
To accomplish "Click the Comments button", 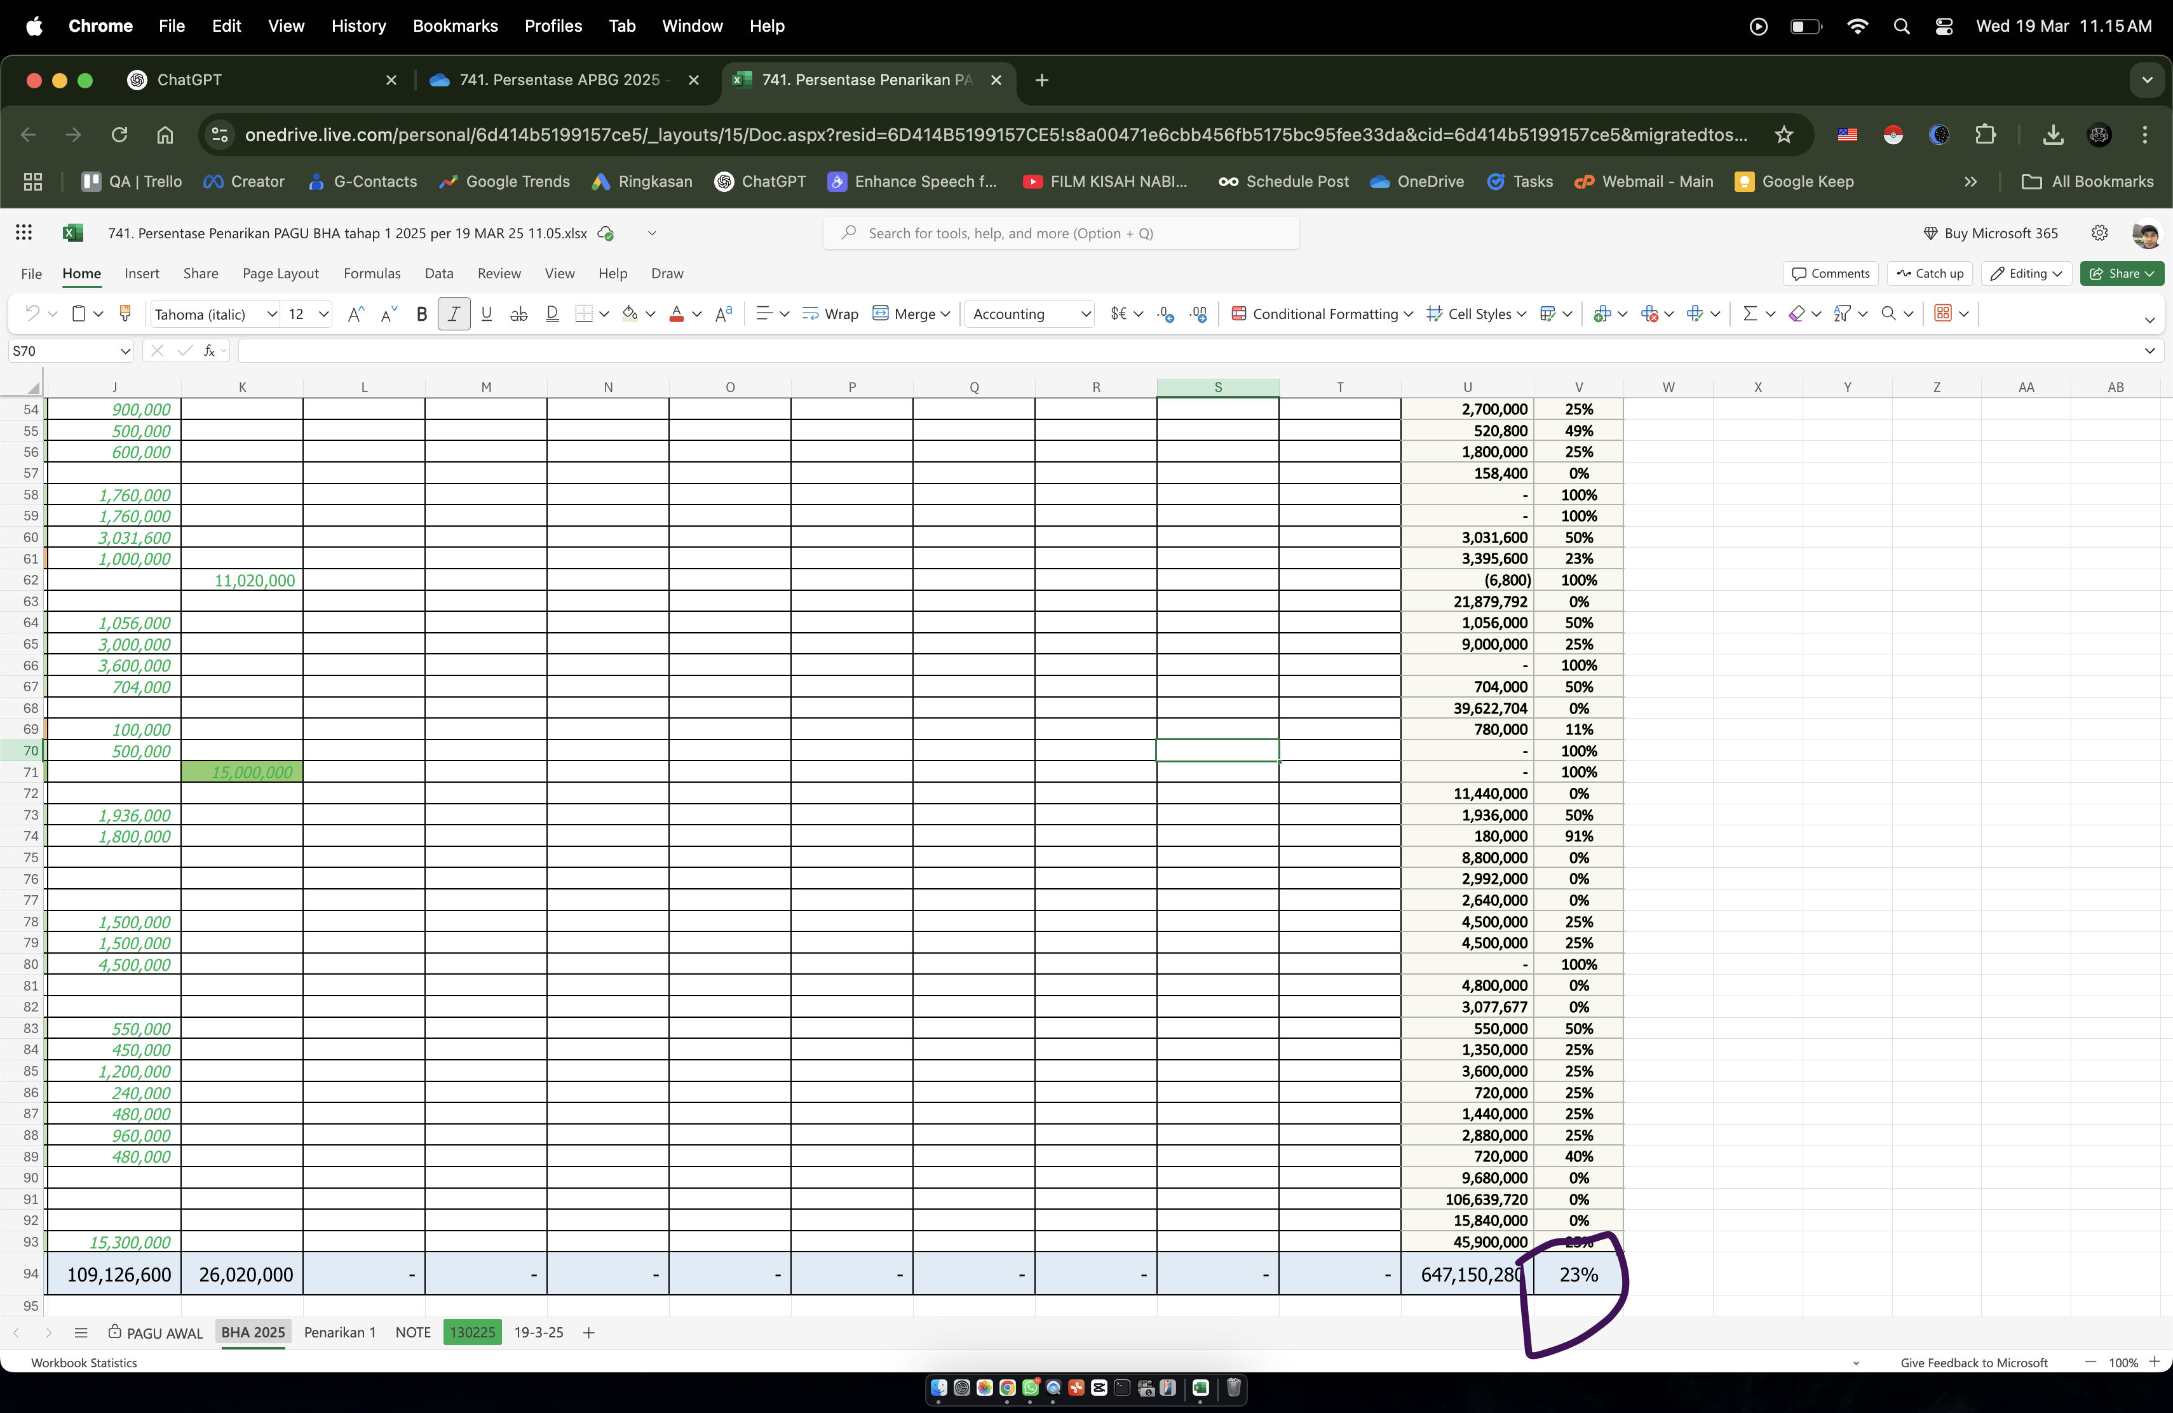I will point(1830,274).
